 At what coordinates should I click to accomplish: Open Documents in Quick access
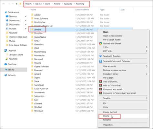point(14,25)
